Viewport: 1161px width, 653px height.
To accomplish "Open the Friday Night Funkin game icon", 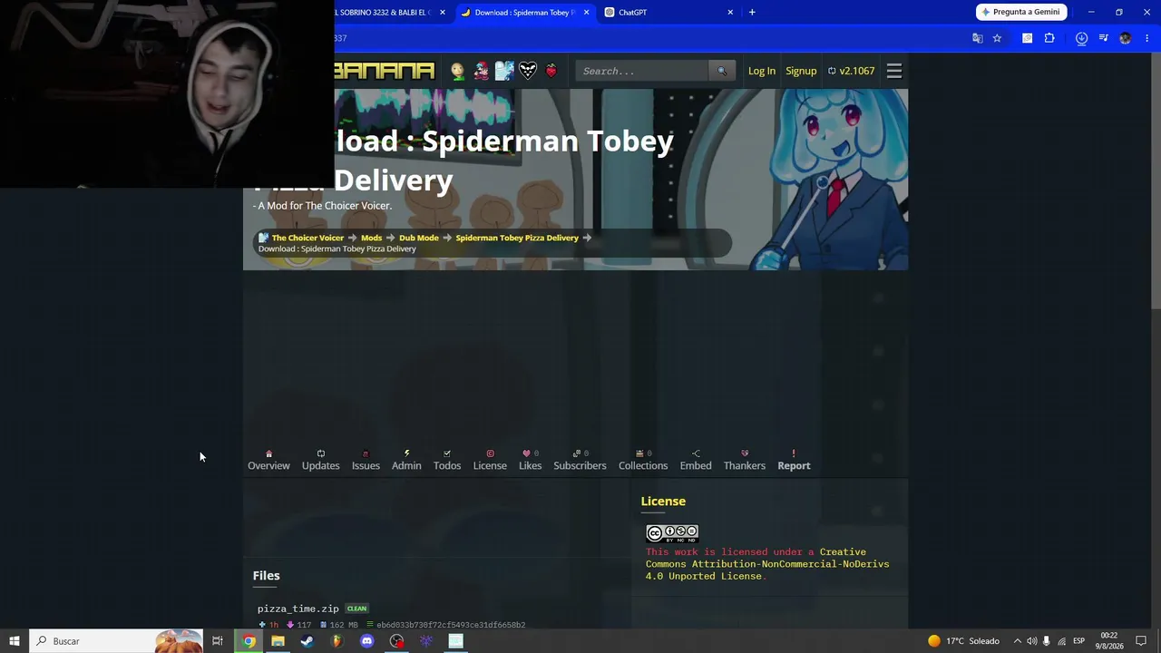I will point(481,71).
